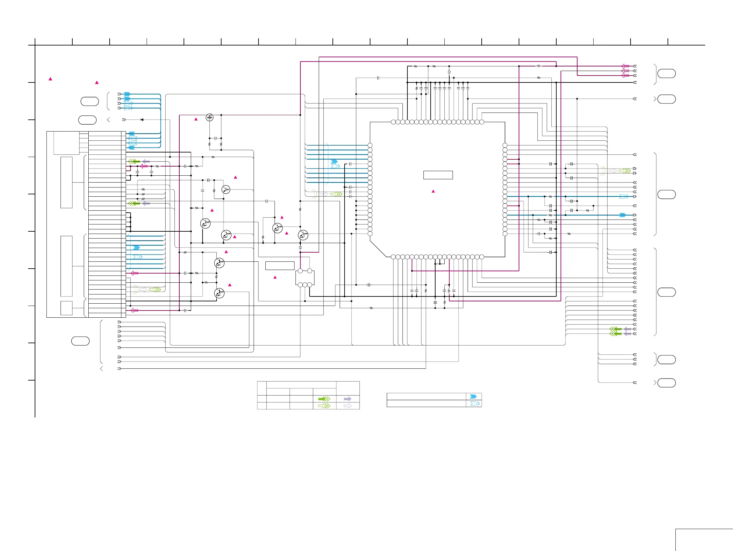Click the rounded capsule label at top-right corner
Image resolution: width=733 pixels, height=551 pixels.
[x=666, y=74]
